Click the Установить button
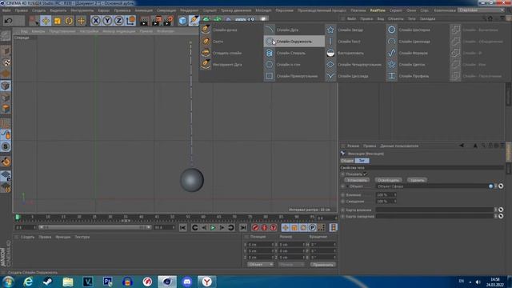This screenshot has height=288, width=512. (357, 180)
